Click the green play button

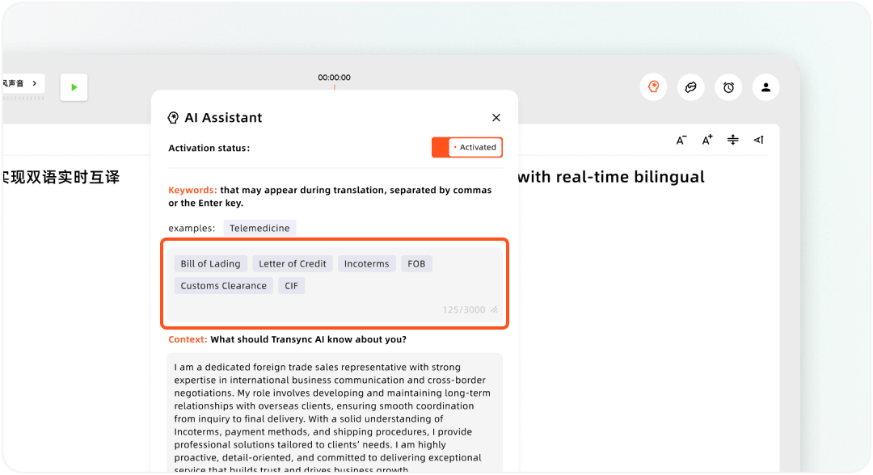(x=74, y=87)
